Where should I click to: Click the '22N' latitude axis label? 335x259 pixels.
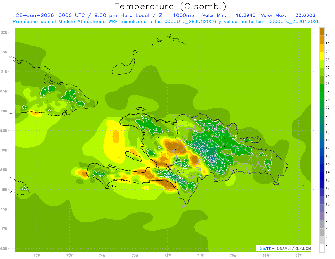click(x=4, y=32)
